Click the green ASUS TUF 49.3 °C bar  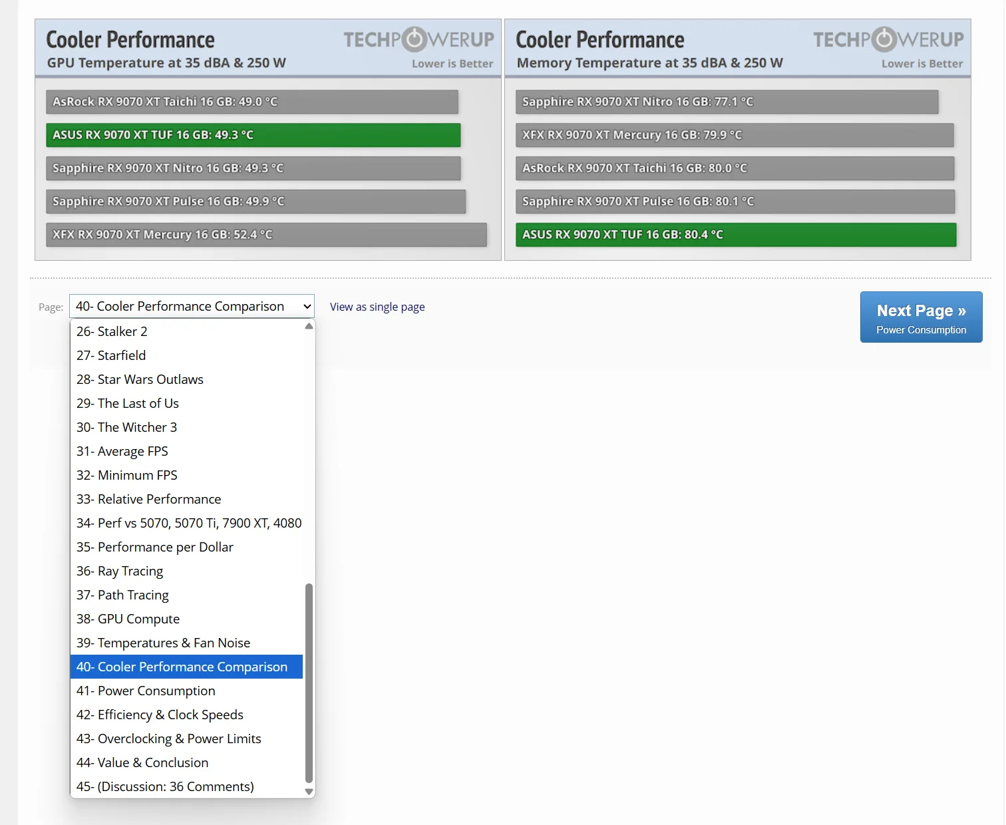[253, 135]
